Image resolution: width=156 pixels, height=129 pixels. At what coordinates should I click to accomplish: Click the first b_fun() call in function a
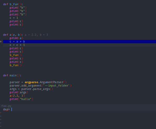click(x=16, y=55)
